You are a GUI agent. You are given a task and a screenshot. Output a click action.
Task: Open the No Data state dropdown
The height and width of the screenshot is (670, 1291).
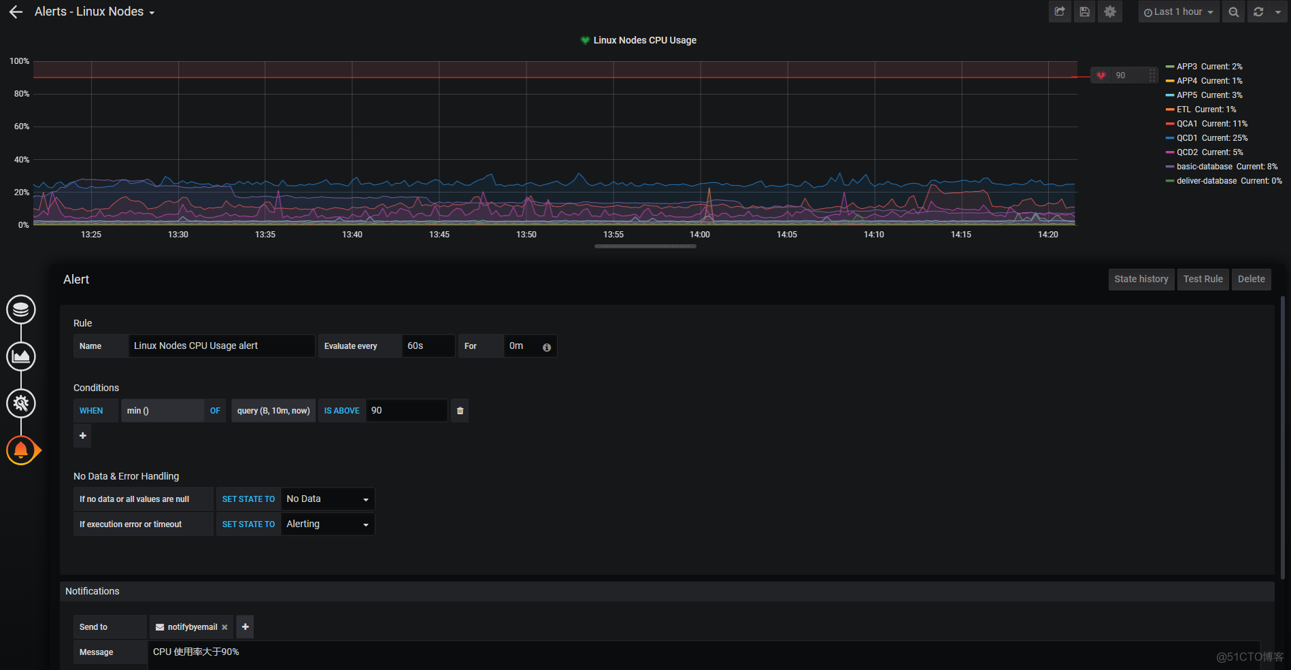(x=328, y=499)
